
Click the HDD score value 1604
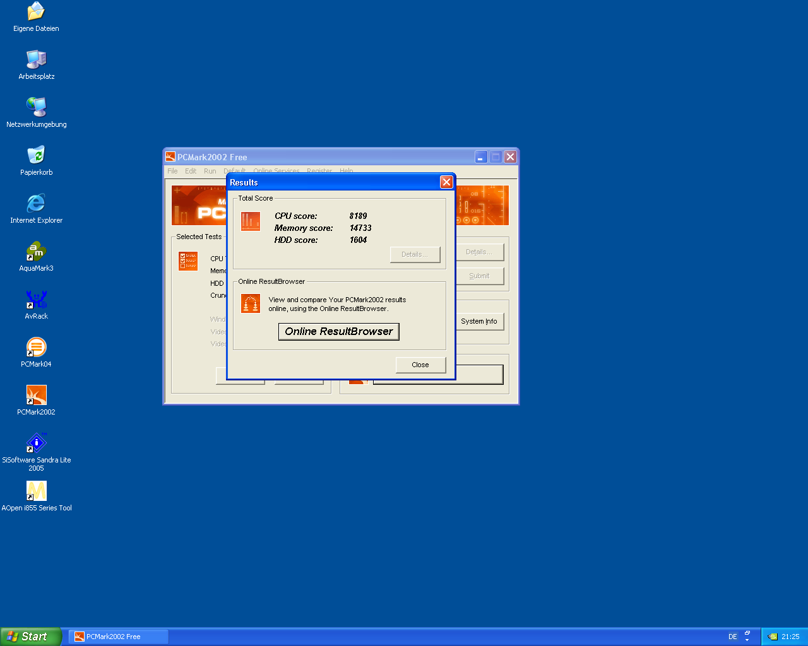click(x=358, y=240)
